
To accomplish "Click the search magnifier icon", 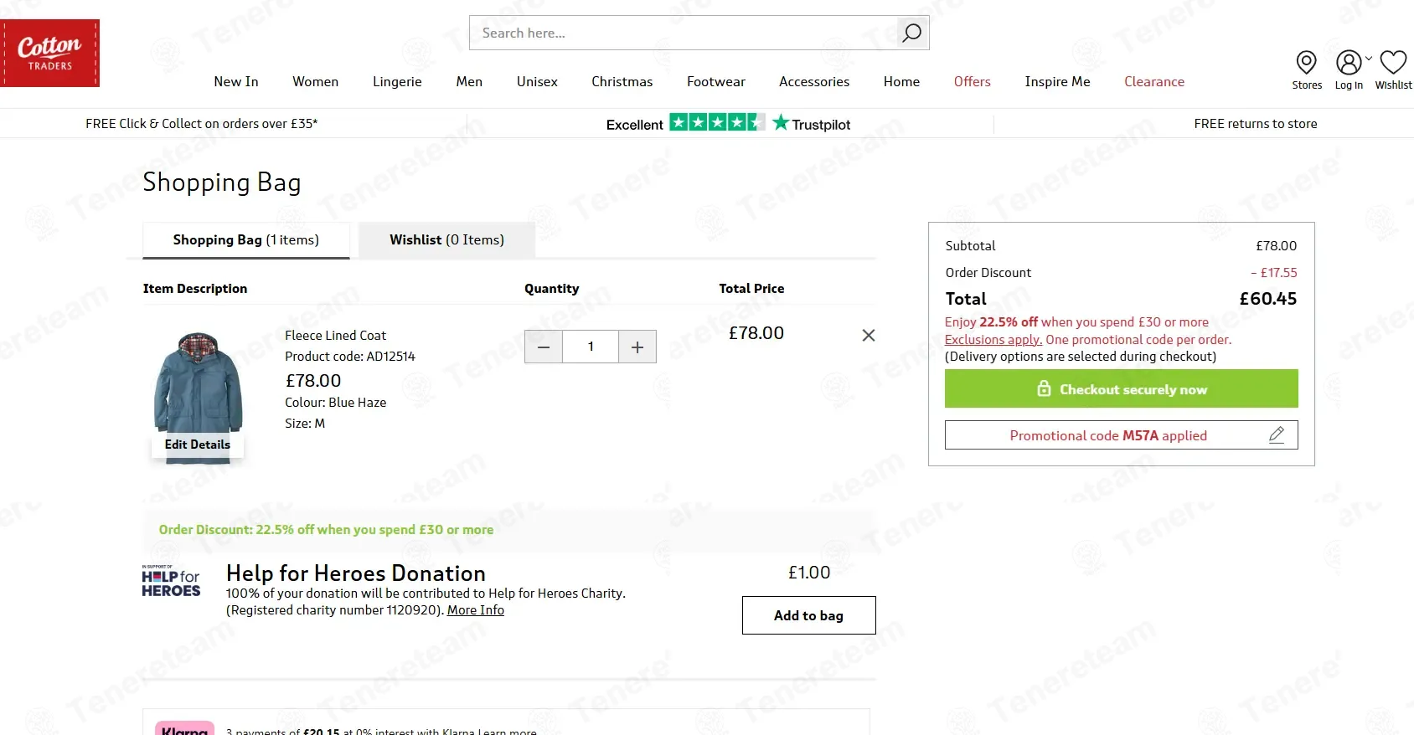I will pos(911,33).
